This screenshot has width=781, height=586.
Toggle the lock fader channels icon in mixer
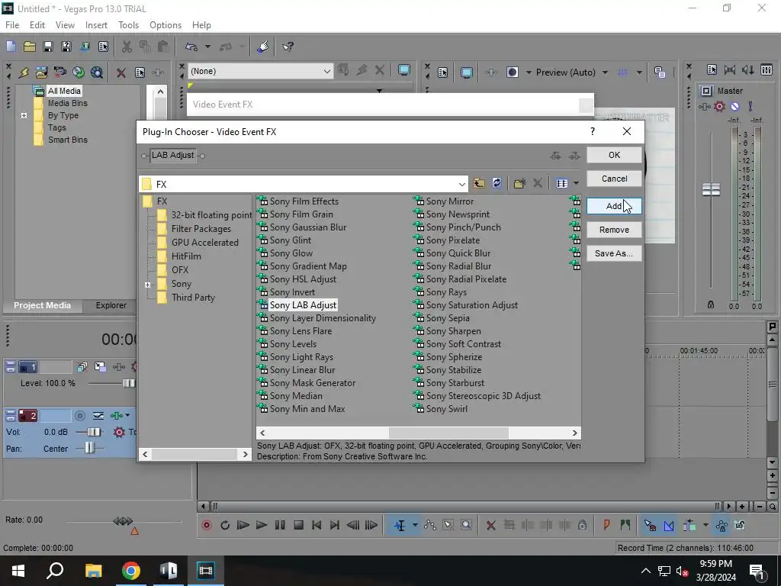pyautogui.click(x=711, y=304)
